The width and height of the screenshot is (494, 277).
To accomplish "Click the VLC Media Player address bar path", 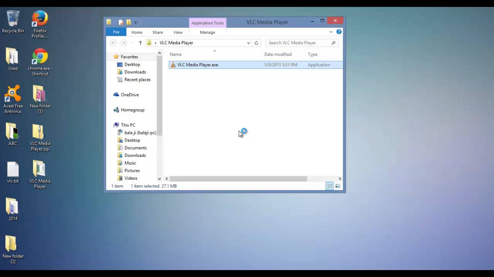I will [176, 43].
